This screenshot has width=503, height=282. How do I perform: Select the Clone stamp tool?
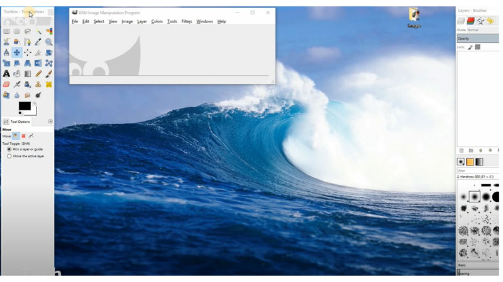[38, 85]
